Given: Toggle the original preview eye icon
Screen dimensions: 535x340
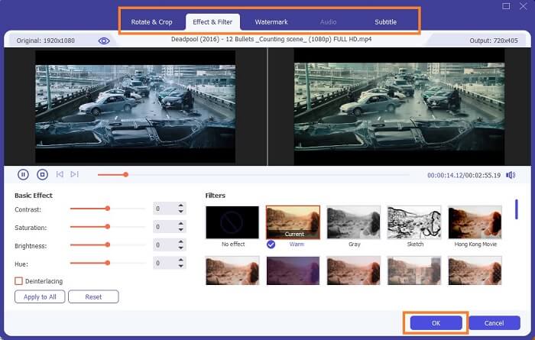Looking at the screenshot, I should [x=104, y=41].
